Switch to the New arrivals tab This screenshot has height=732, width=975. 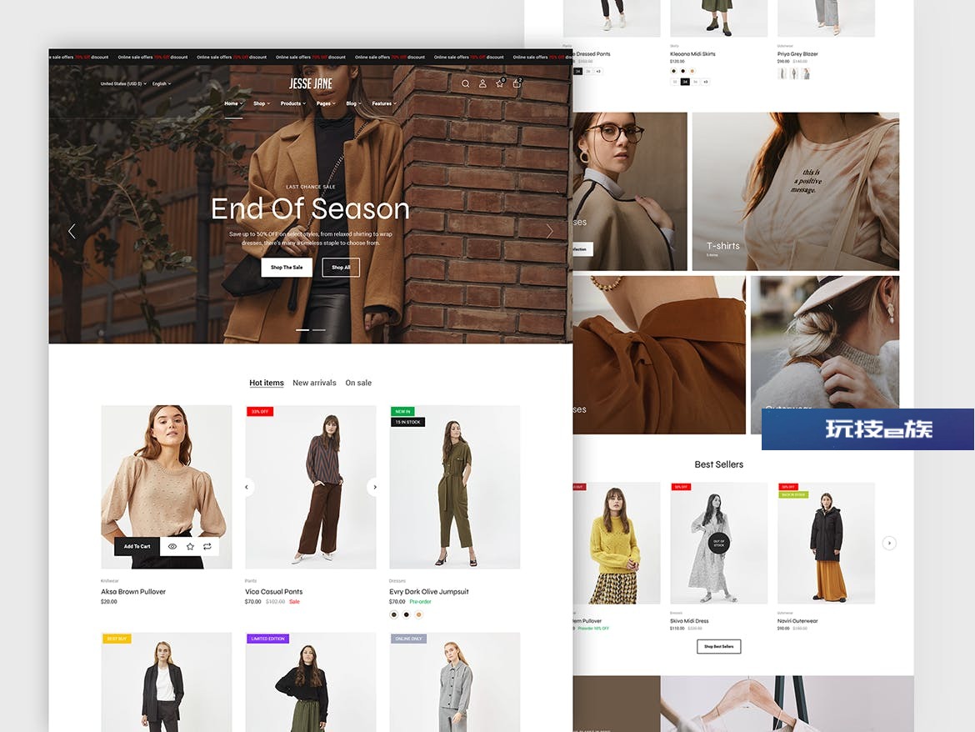point(314,383)
